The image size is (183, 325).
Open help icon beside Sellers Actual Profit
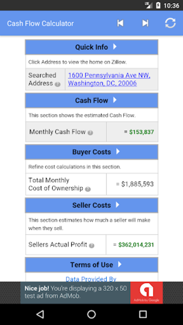click(x=91, y=245)
